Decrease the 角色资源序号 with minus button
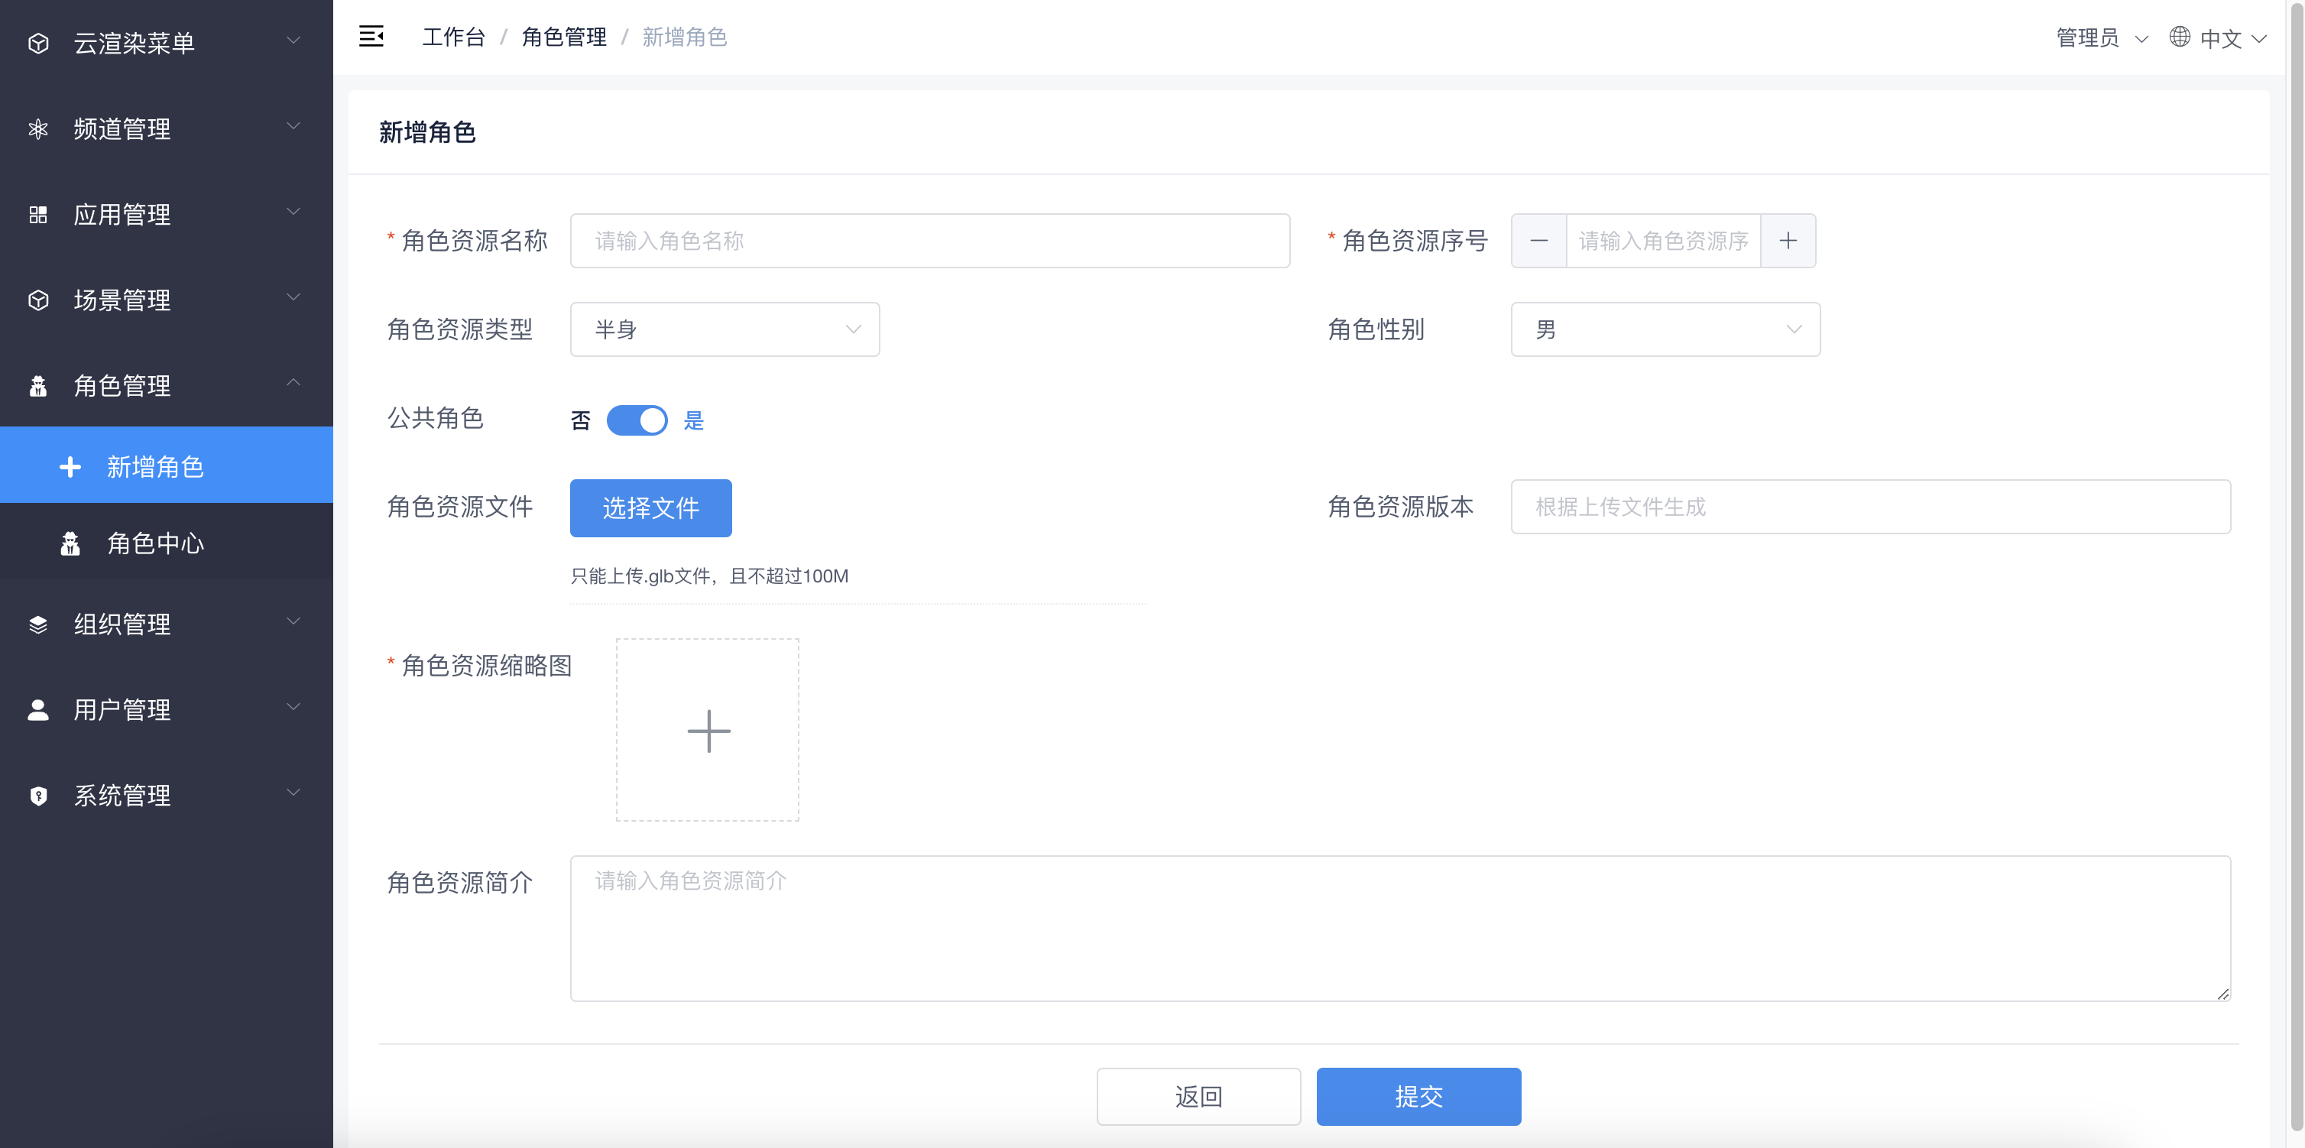The image size is (2305, 1148). point(1539,241)
